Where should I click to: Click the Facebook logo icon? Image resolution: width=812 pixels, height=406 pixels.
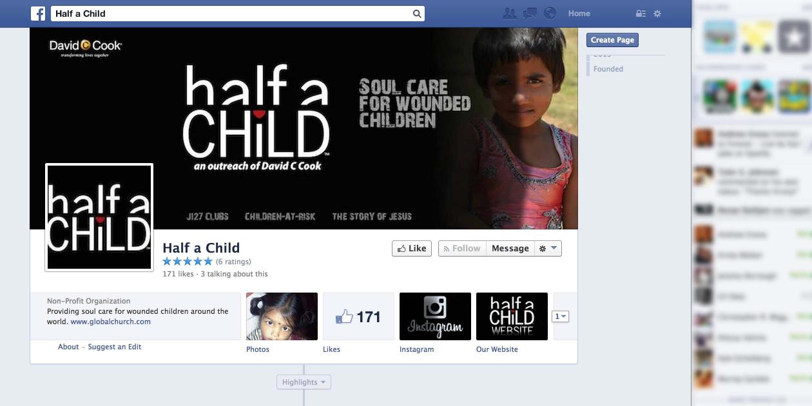point(38,14)
